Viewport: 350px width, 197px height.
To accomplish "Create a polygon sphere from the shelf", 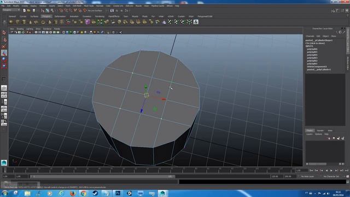I will 11,22.
